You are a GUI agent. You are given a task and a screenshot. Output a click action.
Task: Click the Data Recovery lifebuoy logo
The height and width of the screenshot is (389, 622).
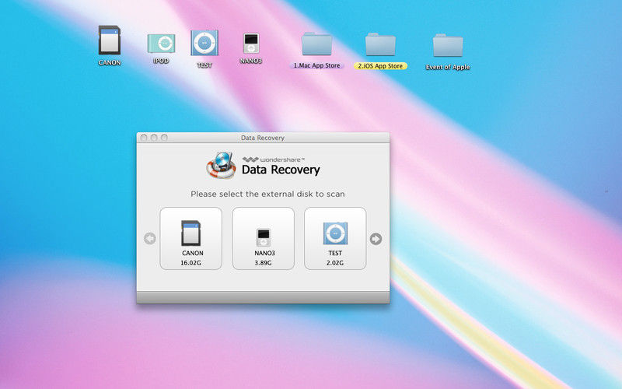[222, 165]
